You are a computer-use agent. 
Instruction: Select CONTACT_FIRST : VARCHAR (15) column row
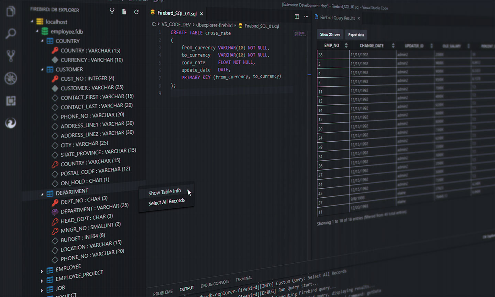point(97,97)
